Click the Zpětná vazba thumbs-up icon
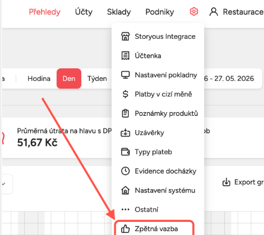Viewport: 264px width, 235px height. (x=125, y=229)
